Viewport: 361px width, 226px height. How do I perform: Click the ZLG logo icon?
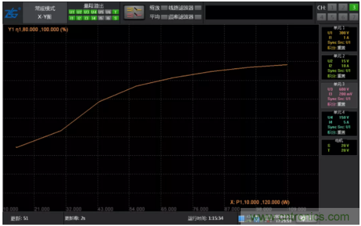coord(12,13)
